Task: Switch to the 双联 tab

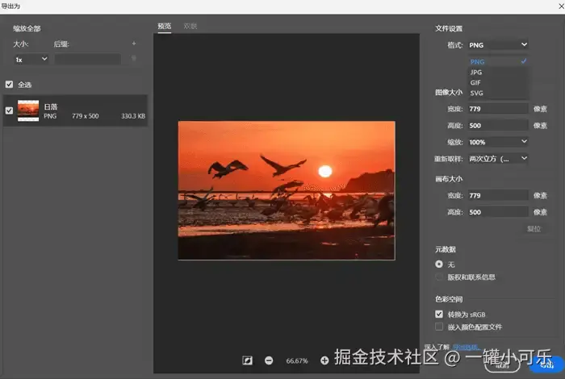Action: (190, 26)
